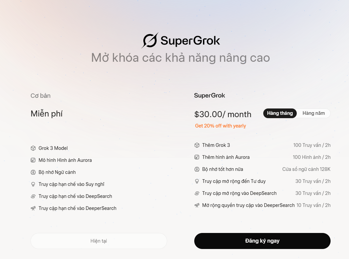Click the telescope icon beside Mở rộng quyền truy cập DeeperSearch
Viewport: 349px width, 259px height.
(197, 205)
